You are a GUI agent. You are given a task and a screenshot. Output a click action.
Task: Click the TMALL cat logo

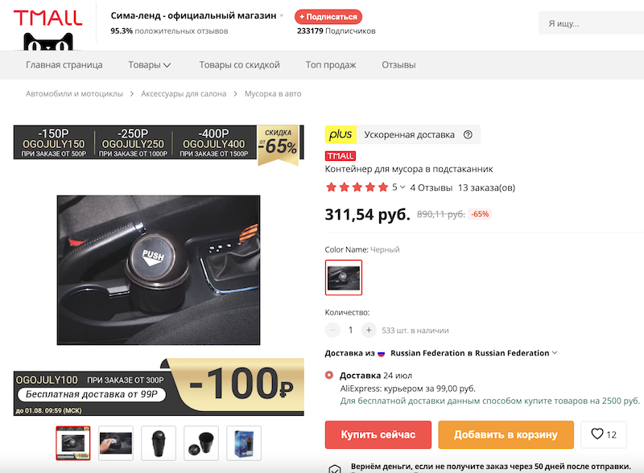(48, 29)
